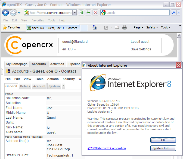183x159 pixels.
Task: Go forward with the browser Forward arrow
Action: [x=13, y=12]
